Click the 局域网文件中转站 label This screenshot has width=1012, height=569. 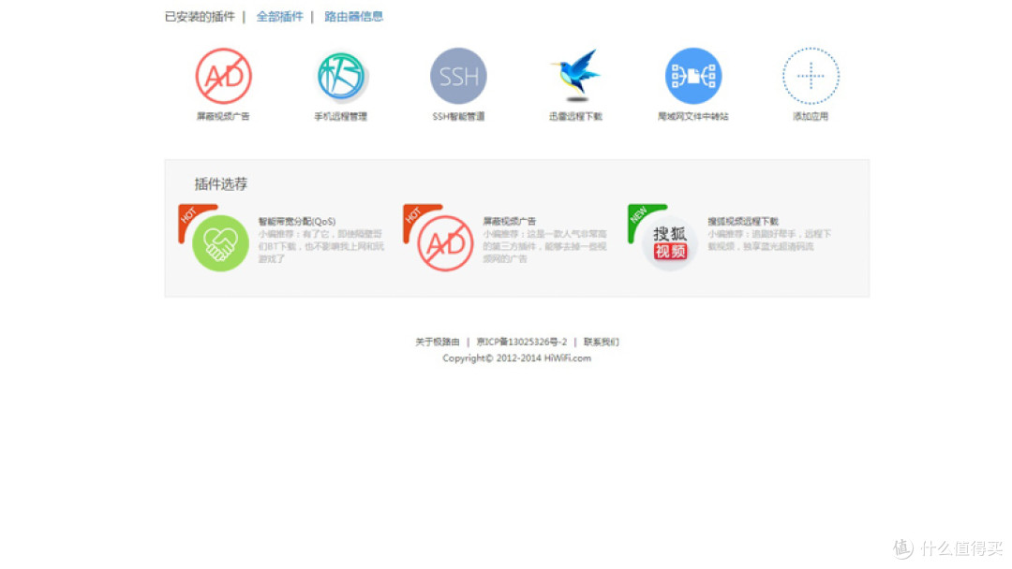point(693,117)
